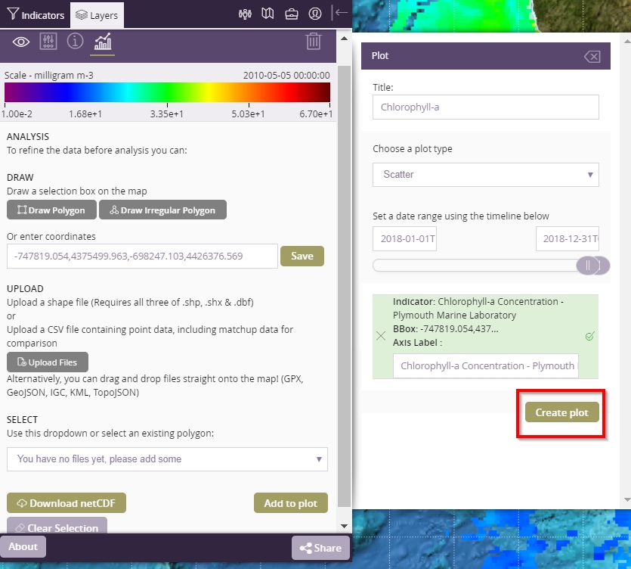Click plot panel scrollbar down arrow
Image resolution: width=631 pixels, height=569 pixels.
coord(627,499)
